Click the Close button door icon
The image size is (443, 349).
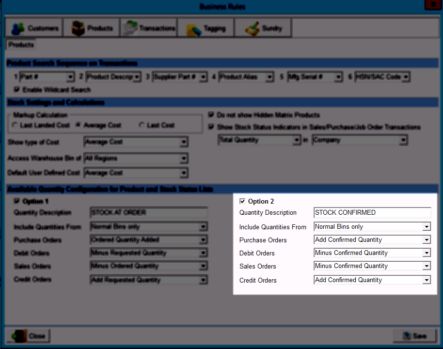[x=18, y=336]
